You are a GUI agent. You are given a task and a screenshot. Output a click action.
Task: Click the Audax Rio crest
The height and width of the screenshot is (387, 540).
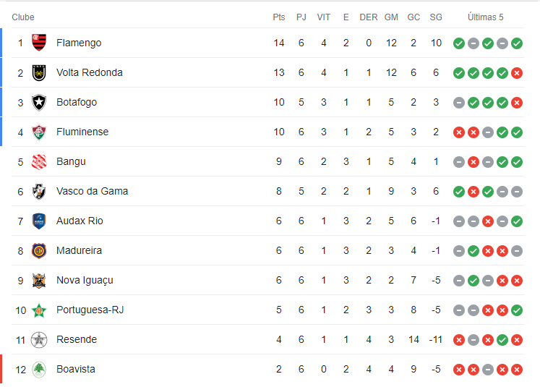(39, 221)
